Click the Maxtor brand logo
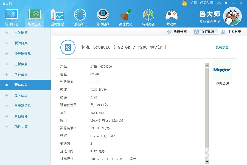 [x=222, y=70]
